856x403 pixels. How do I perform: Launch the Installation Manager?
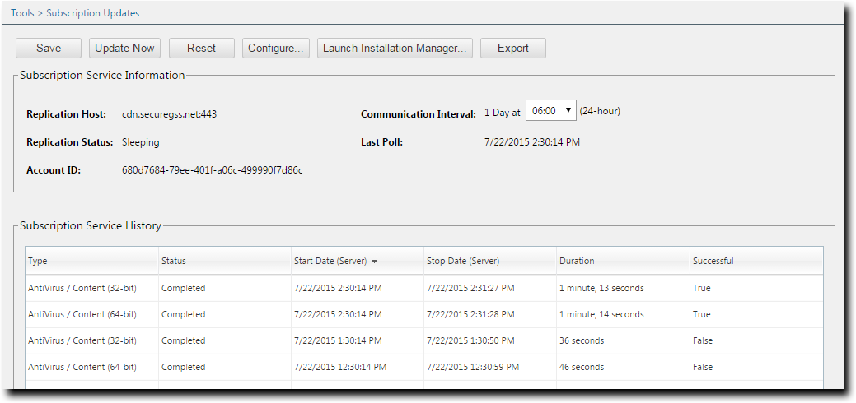pos(395,48)
